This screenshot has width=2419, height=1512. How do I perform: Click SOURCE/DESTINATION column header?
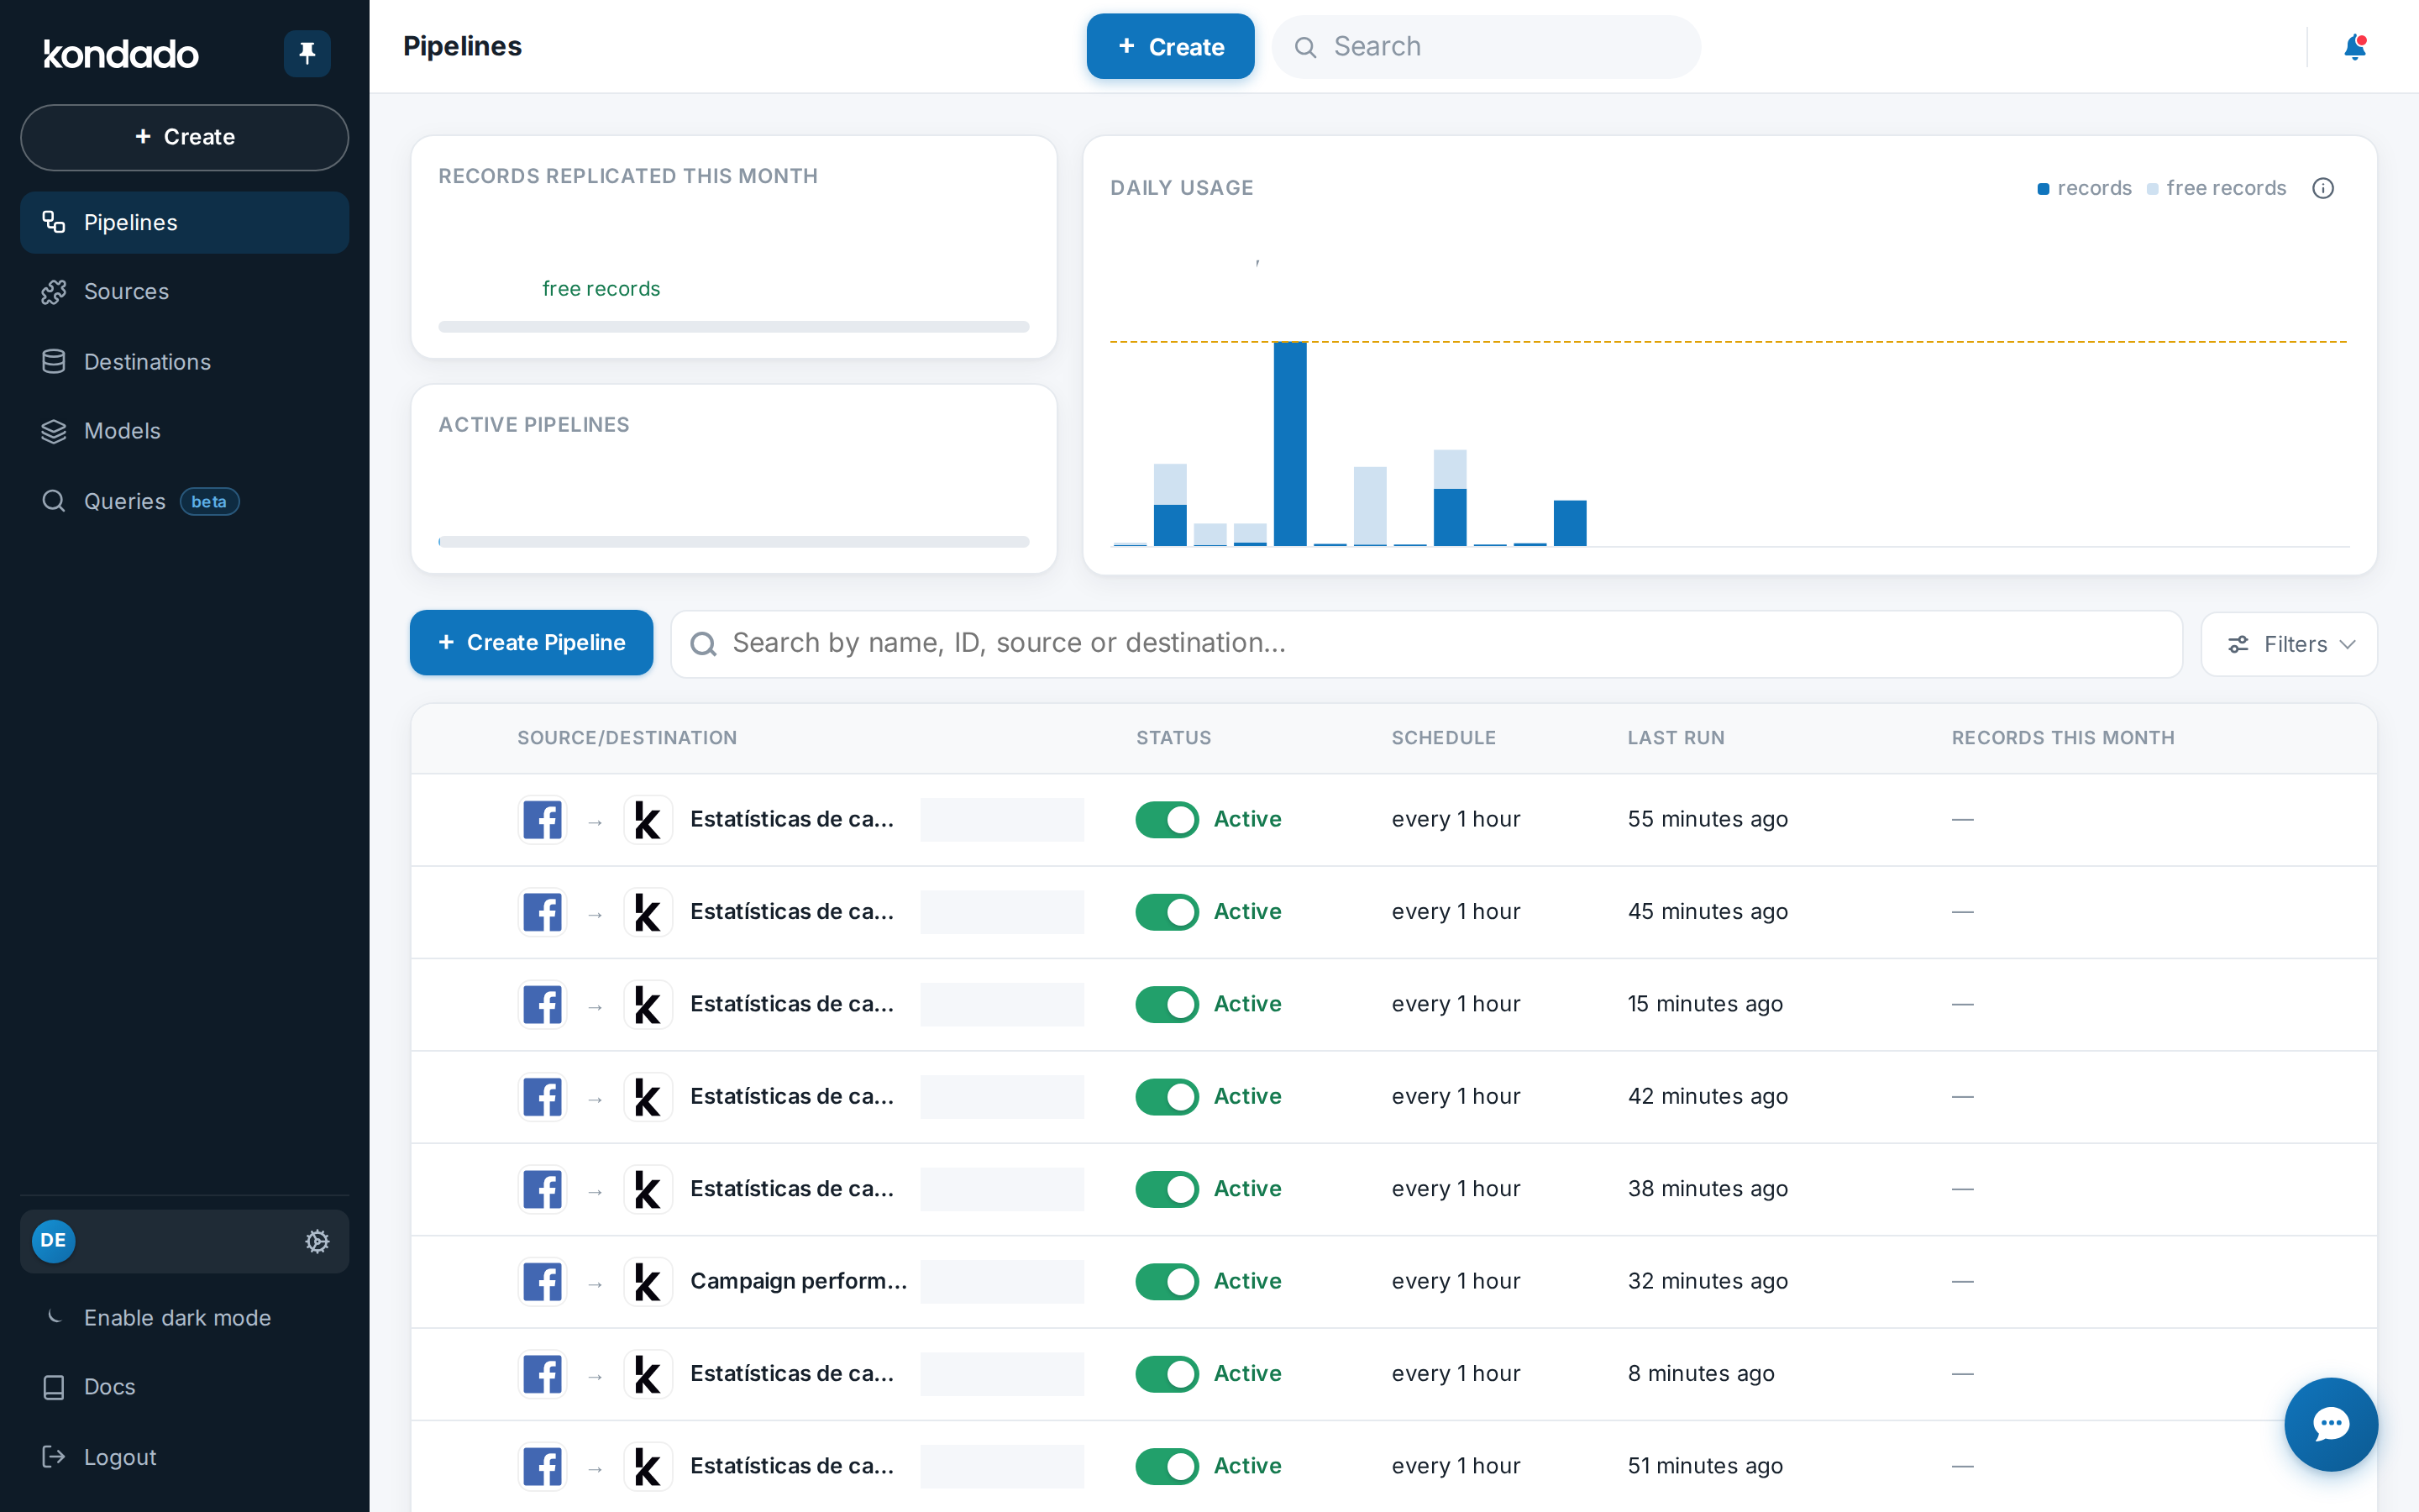(627, 738)
